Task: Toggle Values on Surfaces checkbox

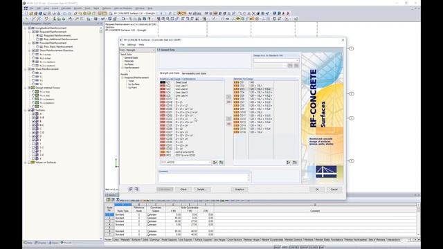Action: click(29, 163)
